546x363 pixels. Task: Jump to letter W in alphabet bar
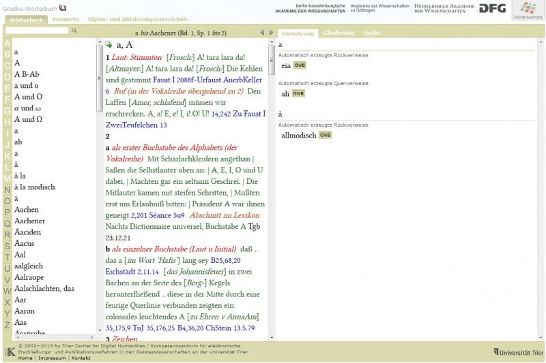(x=7, y=291)
